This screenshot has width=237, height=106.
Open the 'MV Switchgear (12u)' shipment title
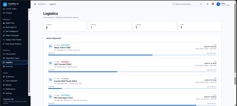pos(64,98)
